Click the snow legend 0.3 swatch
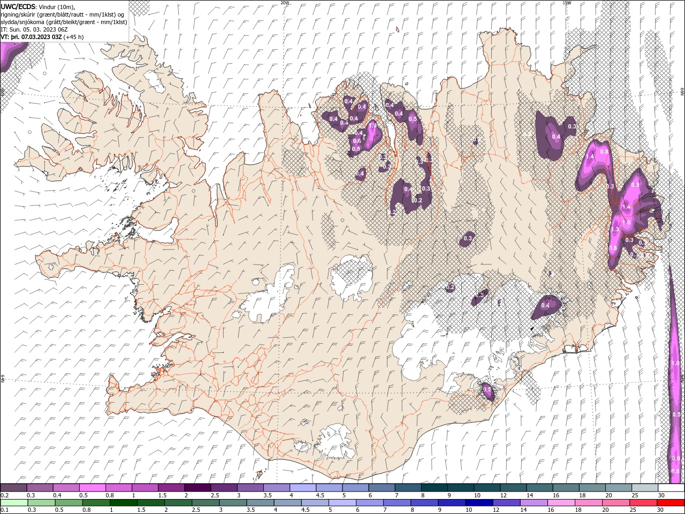The width and height of the screenshot is (685, 514). pos(40,488)
